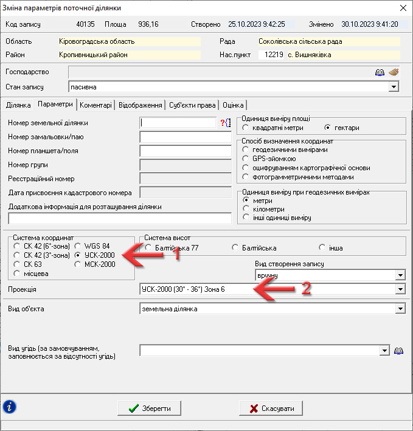Expand the Стан запису dropdown
The width and height of the screenshot is (413, 431).
[394, 87]
